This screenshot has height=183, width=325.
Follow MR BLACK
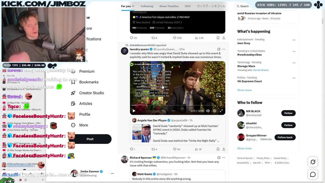[x=288, y=113]
